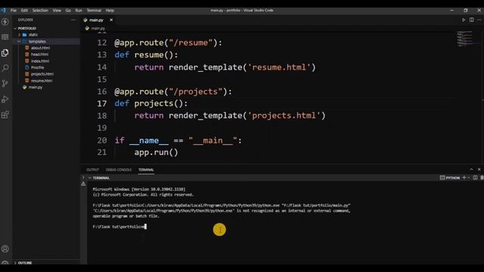Viewport: 484px width, 272px height.
Task: Click main.py in the breadcrumb bar
Action: 98,29
